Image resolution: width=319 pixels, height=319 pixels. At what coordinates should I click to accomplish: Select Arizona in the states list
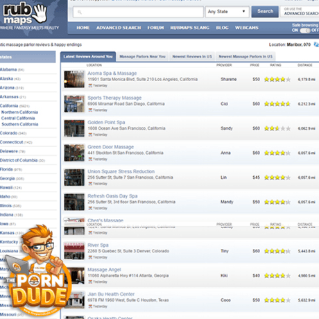(x=7, y=87)
